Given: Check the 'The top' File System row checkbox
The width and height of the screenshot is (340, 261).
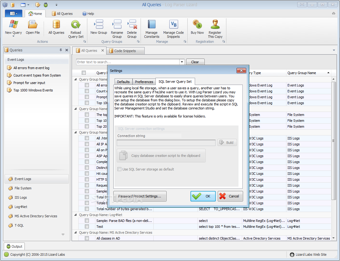Looking at the screenshot, I should click(87, 115).
